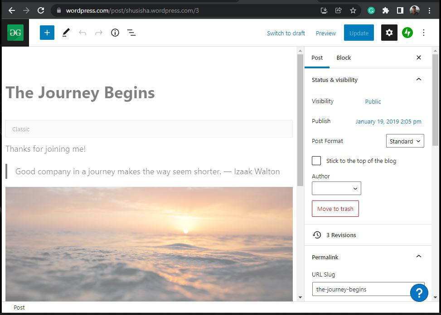The image size is (441, 315).
Task: Click the share page icon in address bar
Action: [339, 11]
